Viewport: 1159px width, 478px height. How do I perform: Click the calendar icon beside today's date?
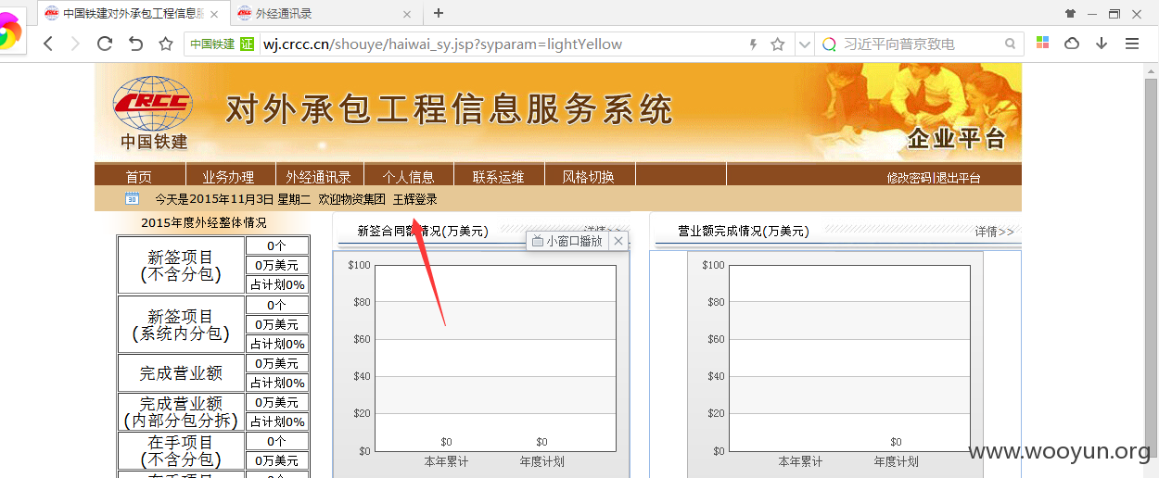coord(133,198)
